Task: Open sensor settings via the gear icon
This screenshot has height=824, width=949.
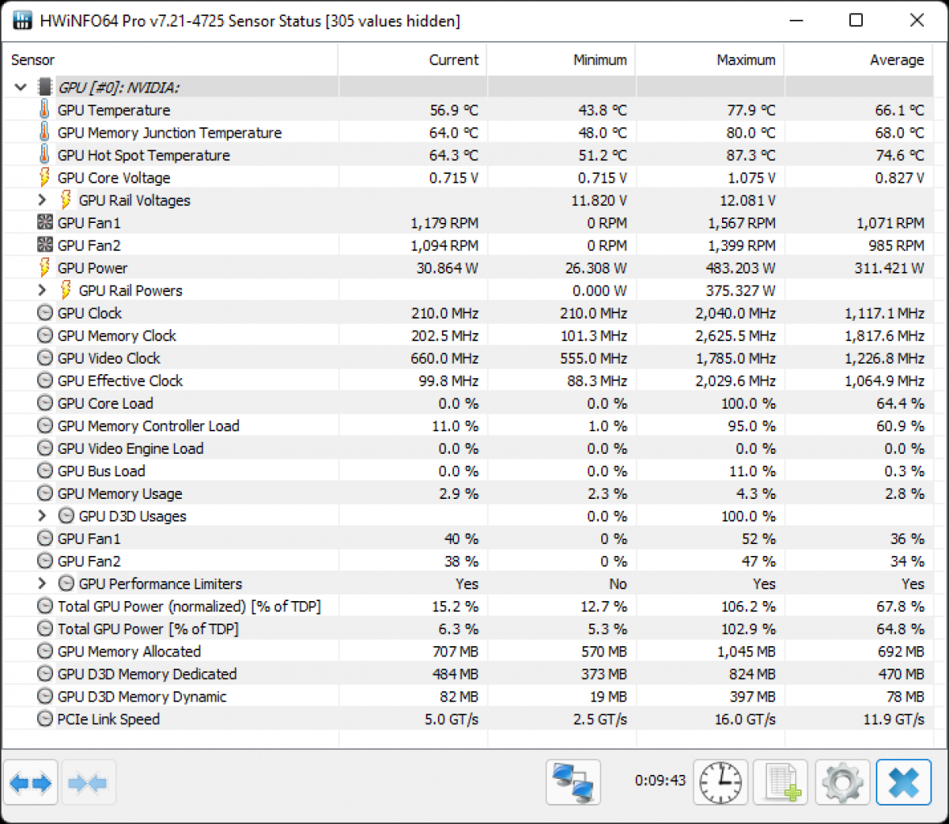Action: pos(843,782)
